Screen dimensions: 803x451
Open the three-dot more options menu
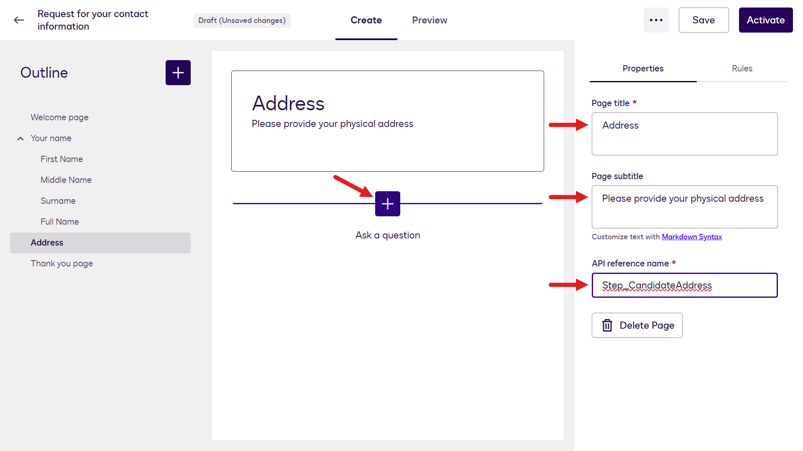click(x=656, y=20)
